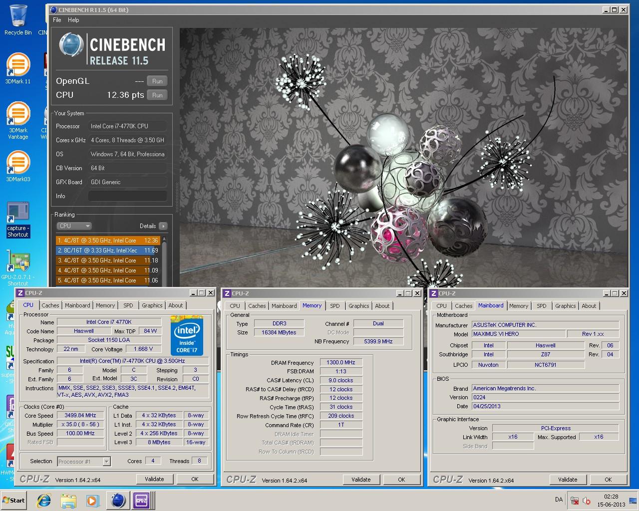Select ranking entry 8C/16T @ 3.33 GHz
The image size is (639, 511).
pyautogui.click(x=108, y=251)
